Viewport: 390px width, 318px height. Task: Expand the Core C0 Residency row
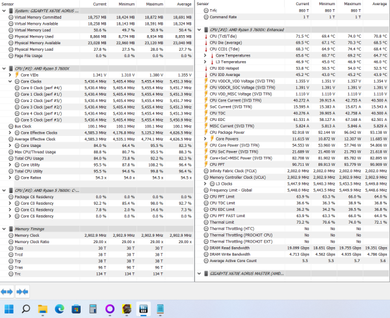tap(10, 204)
